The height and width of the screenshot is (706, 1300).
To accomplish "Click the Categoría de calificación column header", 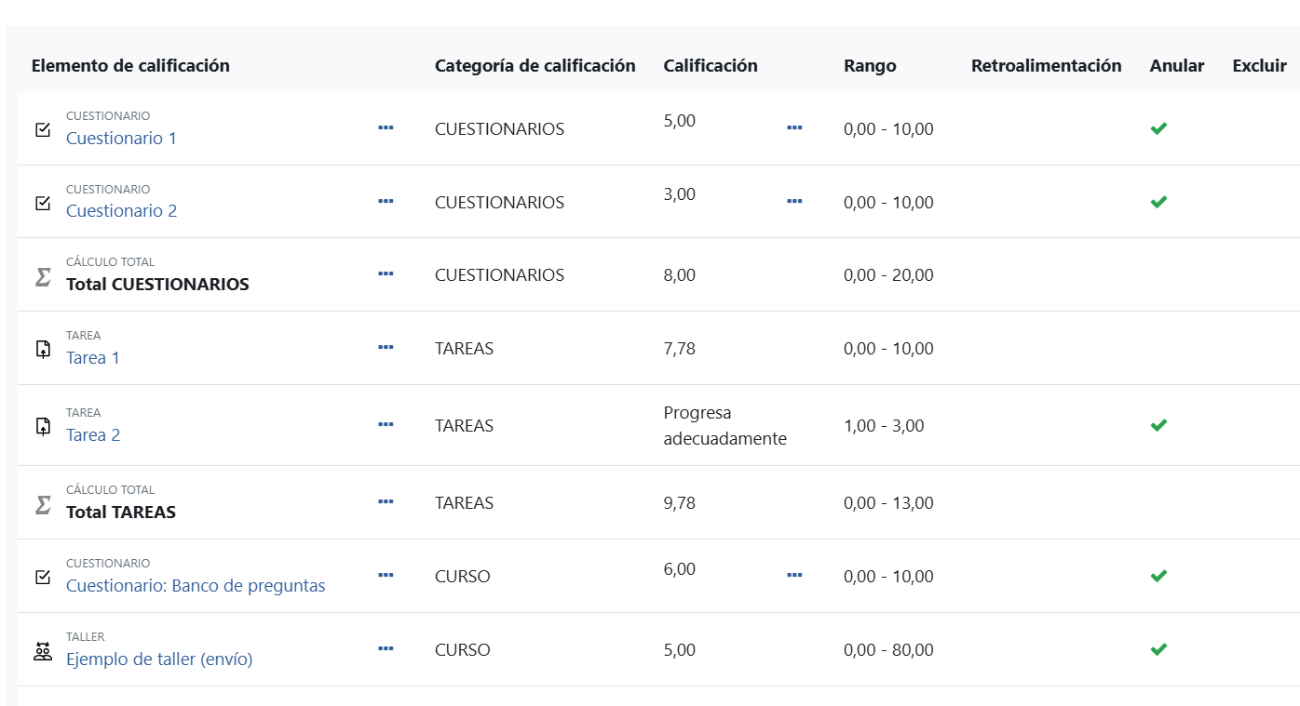I will tap(535, 65).
